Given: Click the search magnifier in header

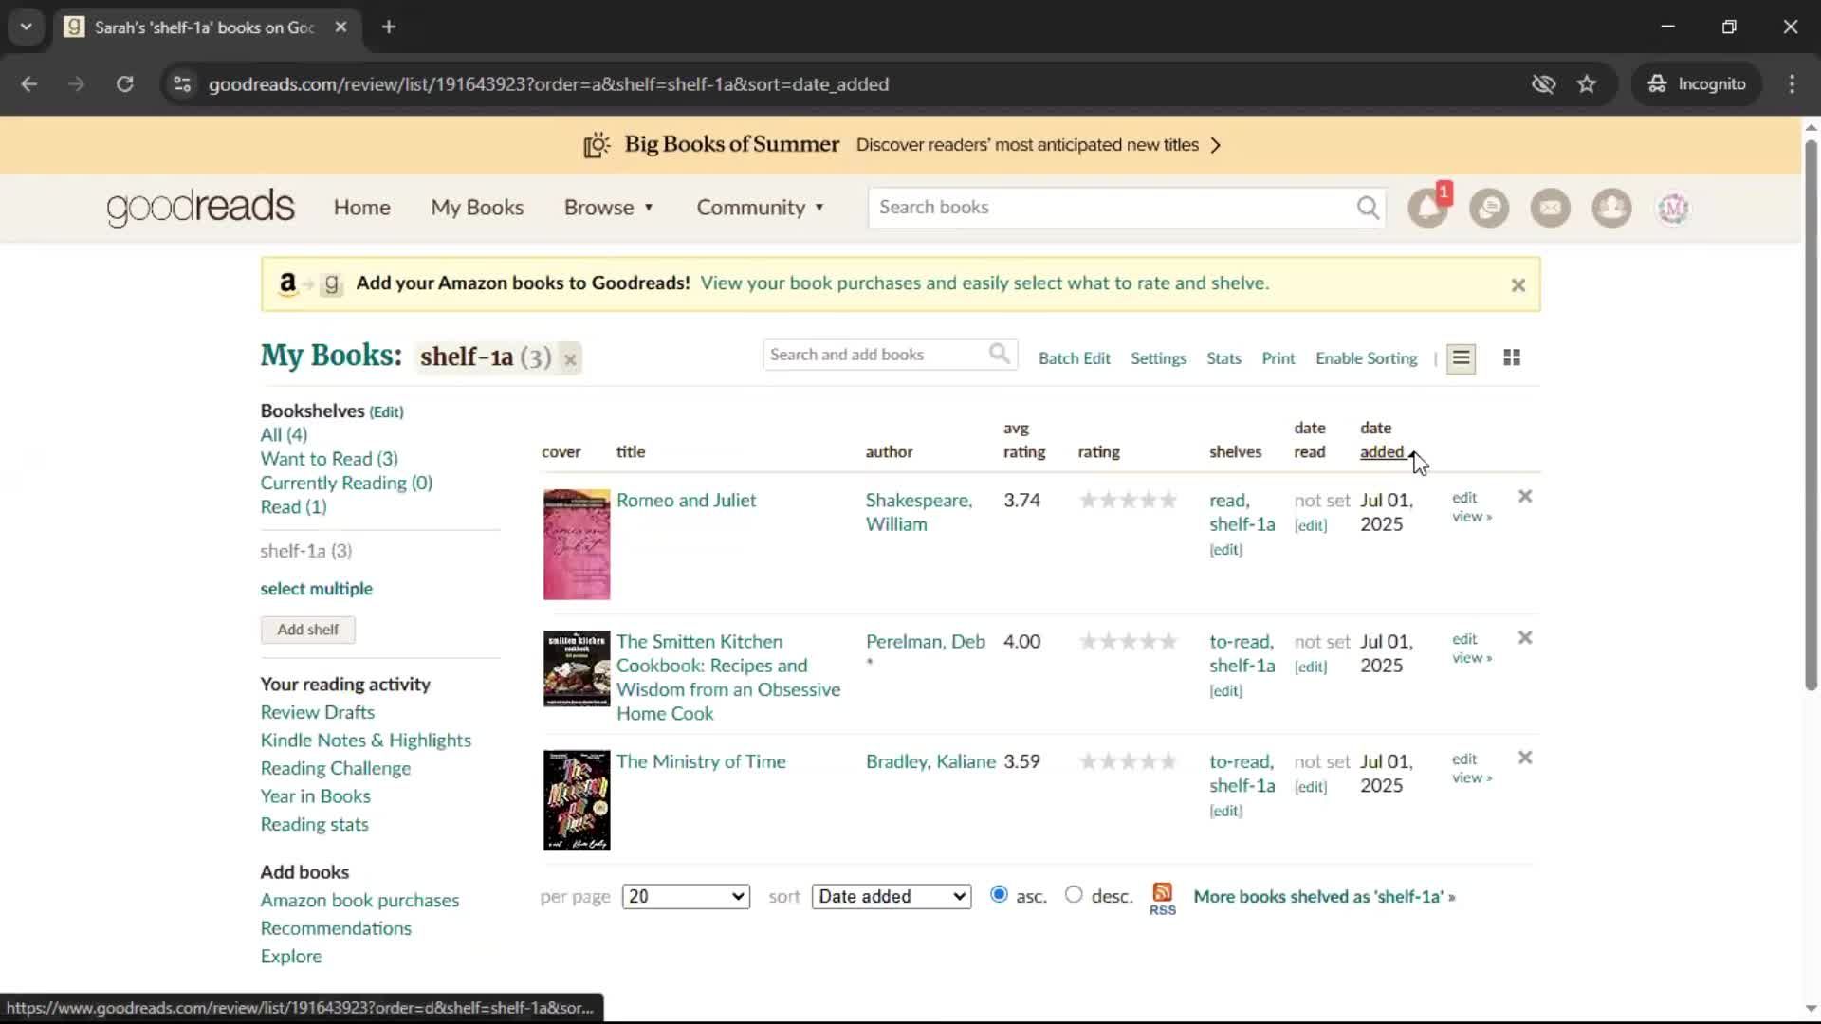Looking at the screenshot, I should (x=1367, y=208).
